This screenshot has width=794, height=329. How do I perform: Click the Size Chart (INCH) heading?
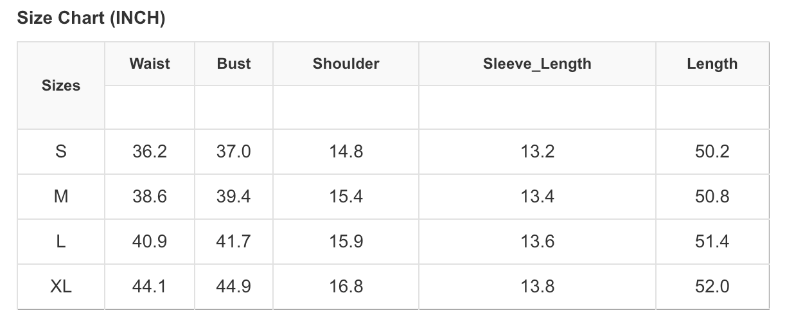tap(91, 18)
